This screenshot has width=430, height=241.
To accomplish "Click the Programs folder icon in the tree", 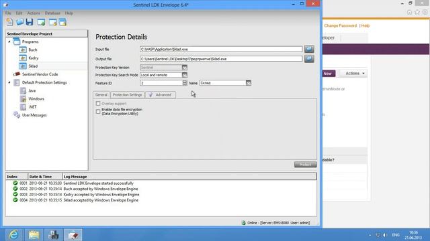I will coord(17,42).
